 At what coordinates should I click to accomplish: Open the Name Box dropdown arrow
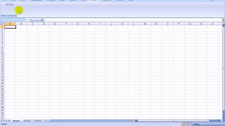27,20
